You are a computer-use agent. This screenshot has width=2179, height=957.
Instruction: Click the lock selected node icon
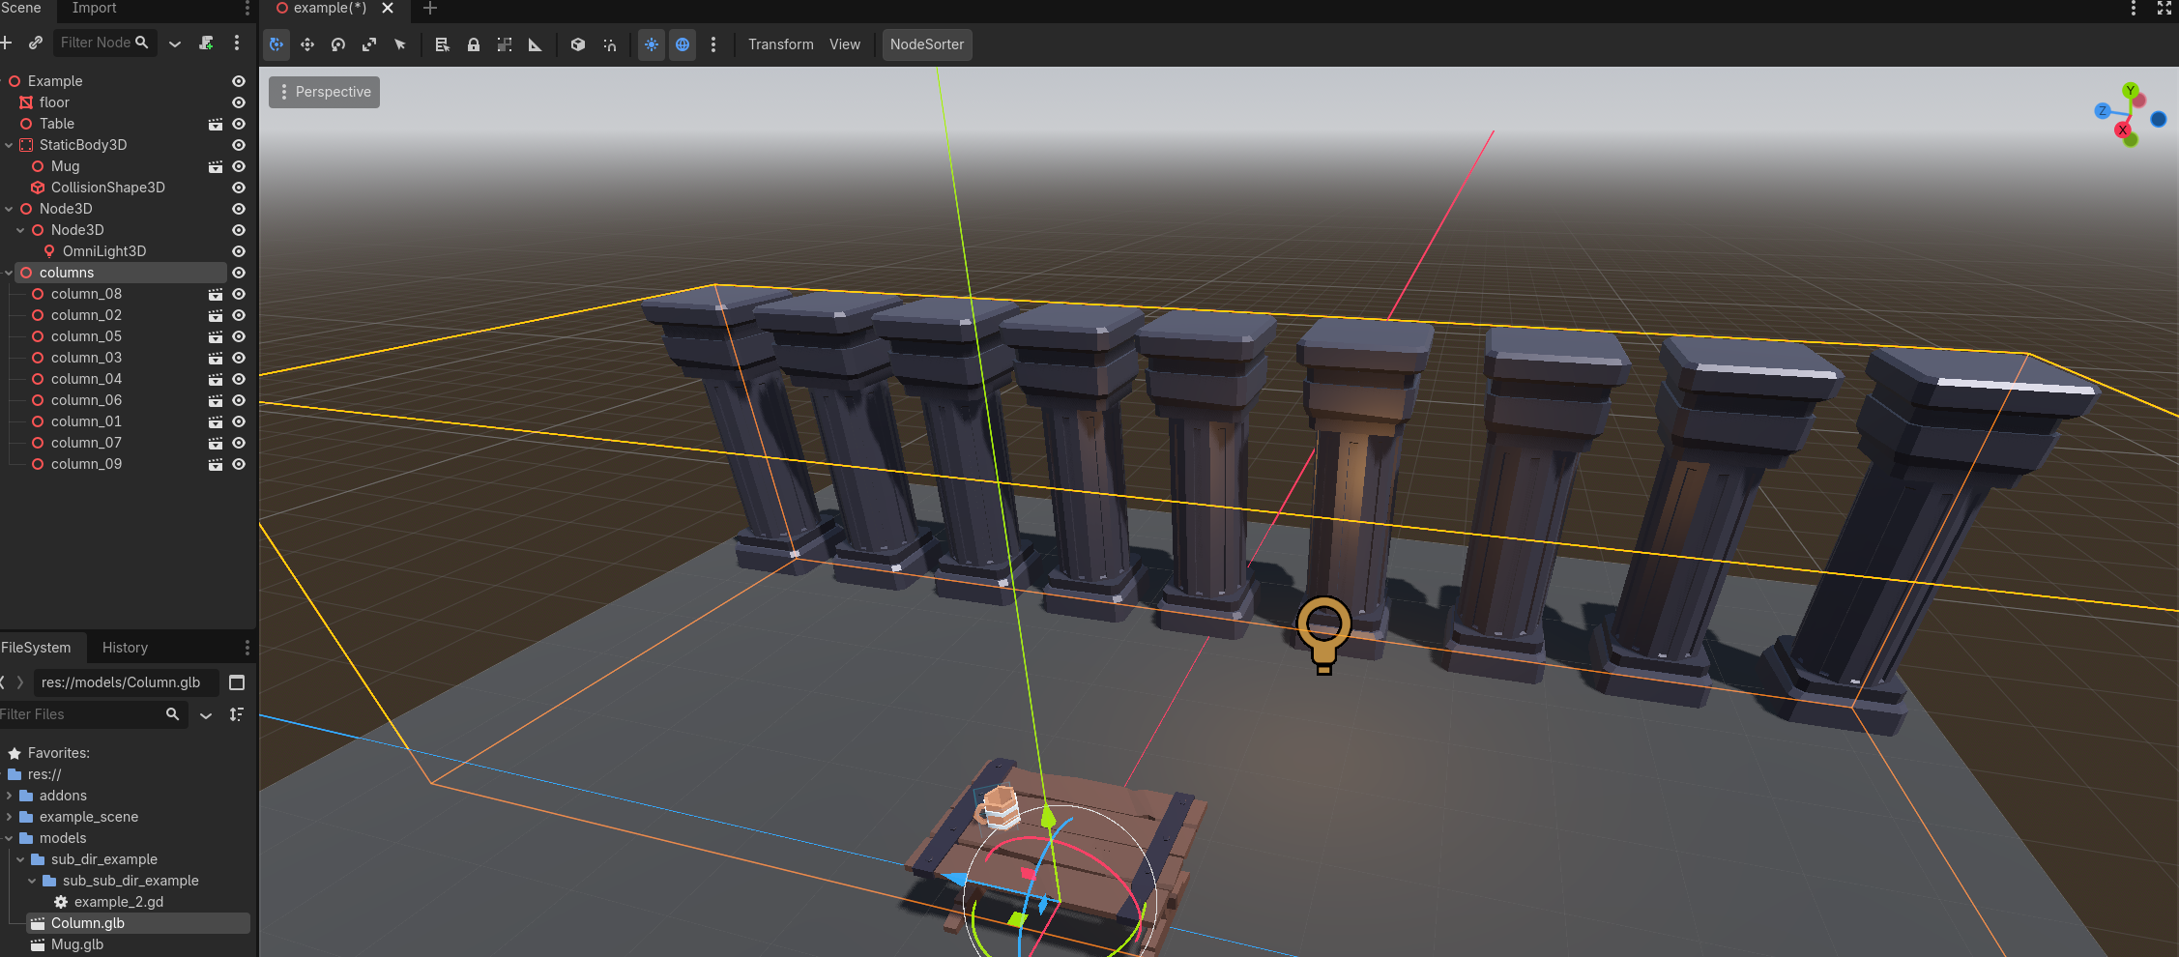[474, 44]
